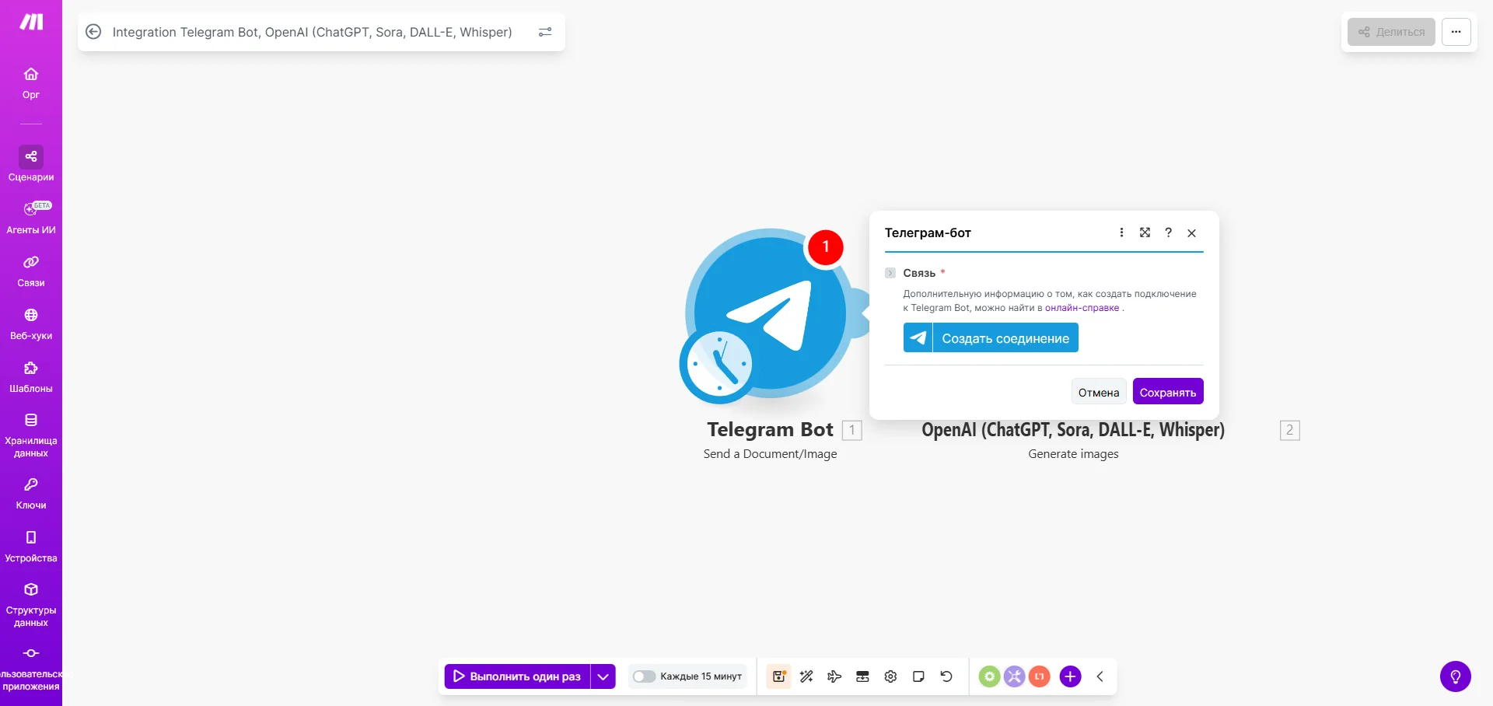
Task: Open the lightbulb help button in the corner
Action: pyautogui.click(x=1456, y=676)
